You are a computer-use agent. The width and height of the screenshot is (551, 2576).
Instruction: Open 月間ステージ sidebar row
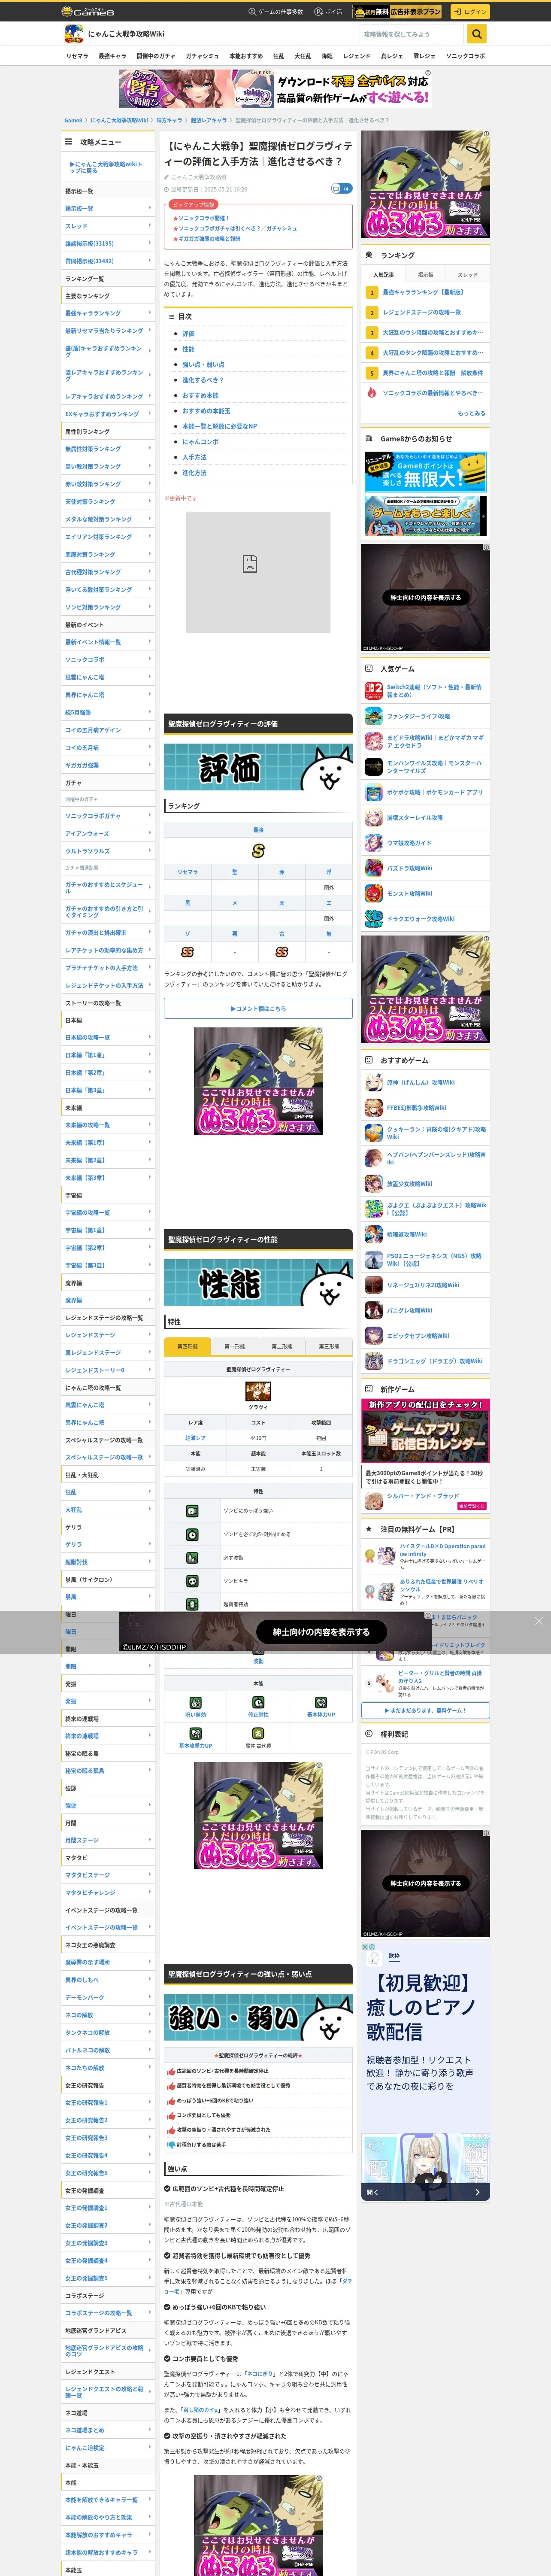point(108,1840)
